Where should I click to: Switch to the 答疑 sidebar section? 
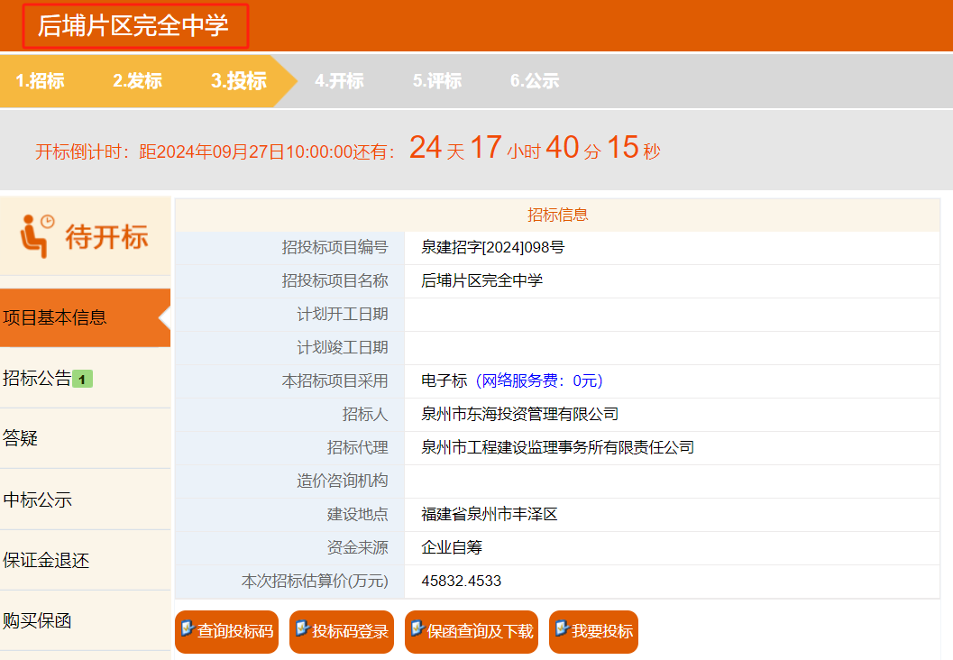tap(21, 439)
